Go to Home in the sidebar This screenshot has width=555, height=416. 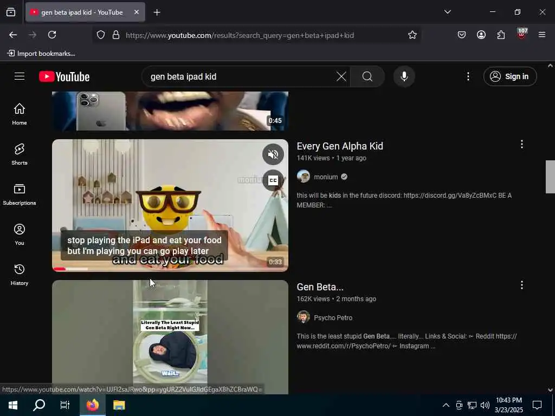click(x=20, y=114)
